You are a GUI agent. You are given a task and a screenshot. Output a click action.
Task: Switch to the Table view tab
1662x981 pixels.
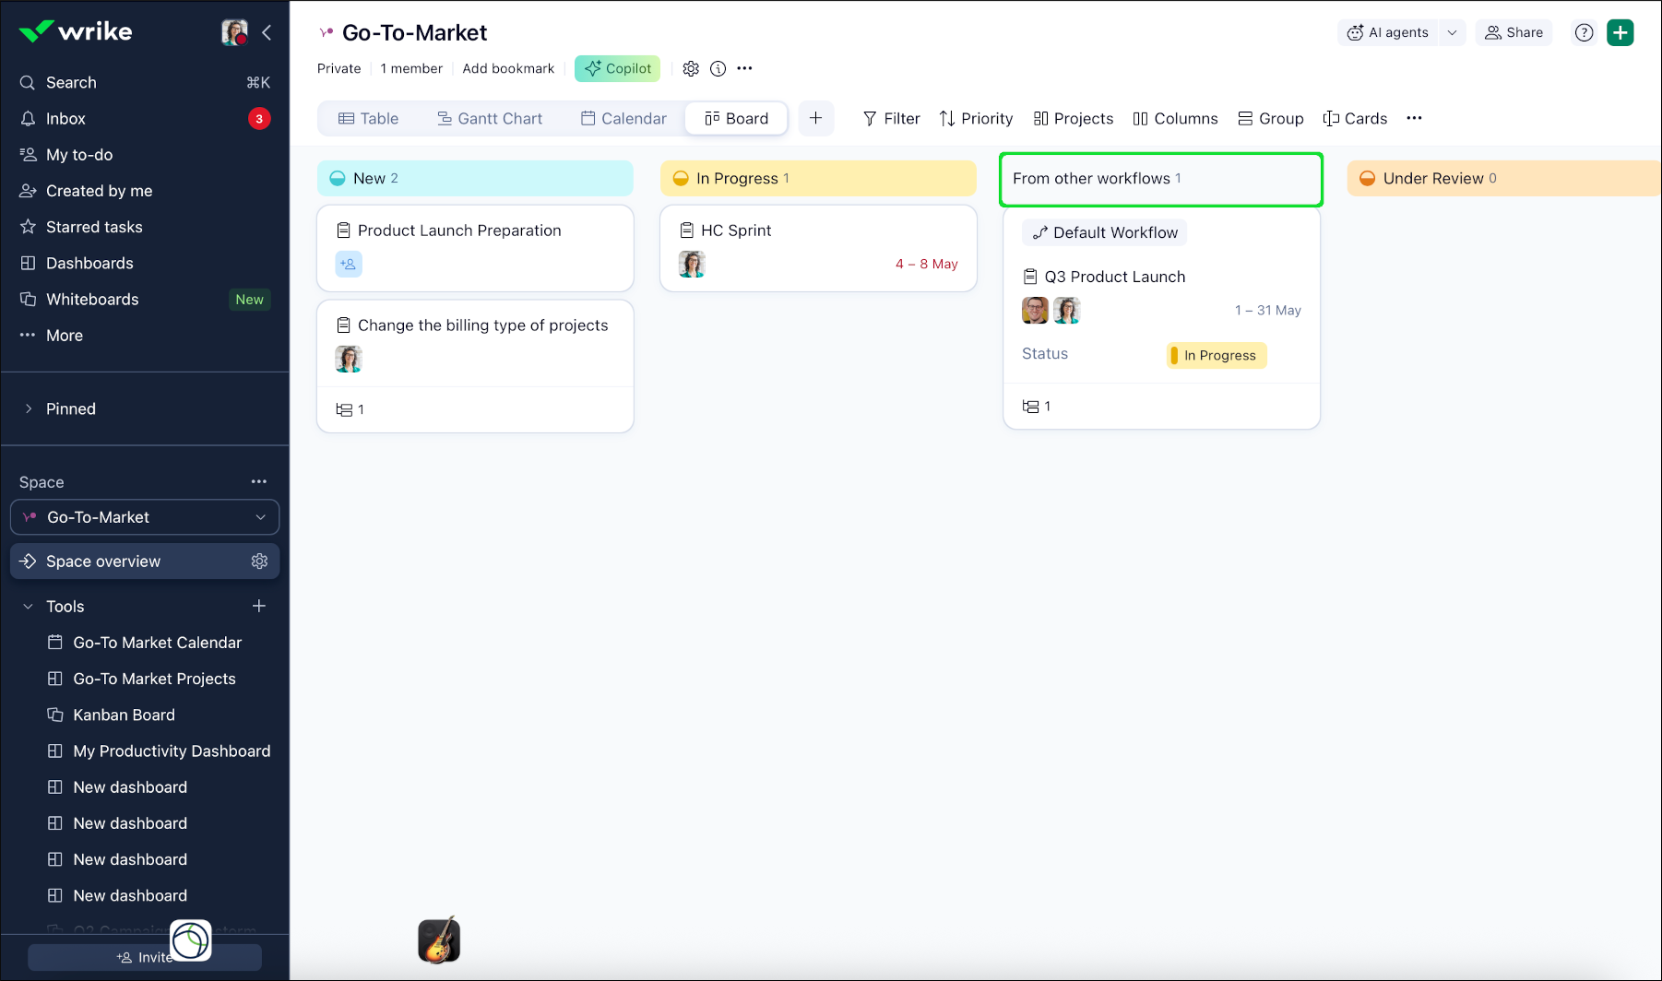[368, 118]
